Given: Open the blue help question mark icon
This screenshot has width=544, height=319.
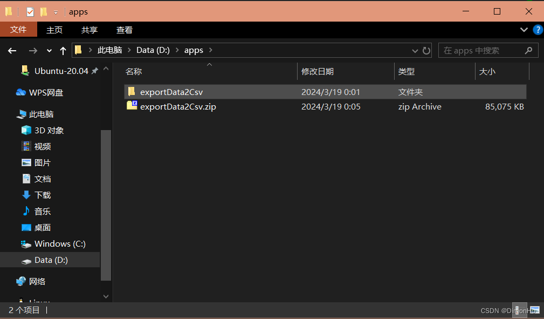Looking at the screenshot, I should [538, 30].
